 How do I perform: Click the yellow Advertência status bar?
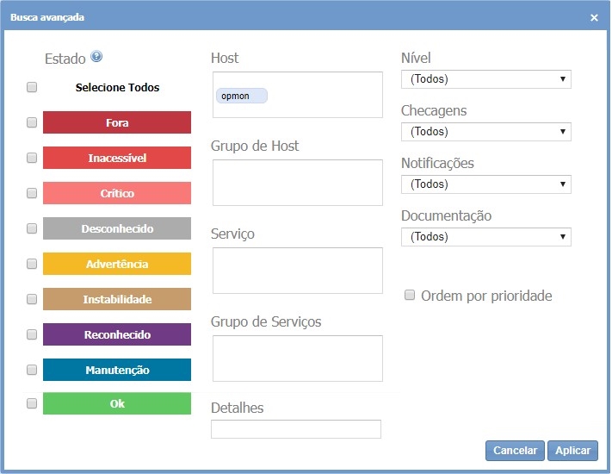coord(117,264)
